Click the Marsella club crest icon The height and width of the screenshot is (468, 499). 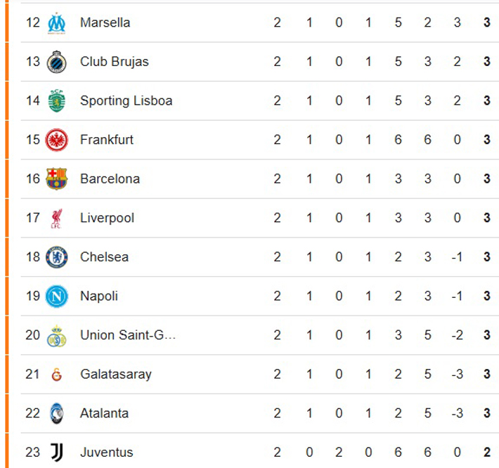click(x=56, y=23)
